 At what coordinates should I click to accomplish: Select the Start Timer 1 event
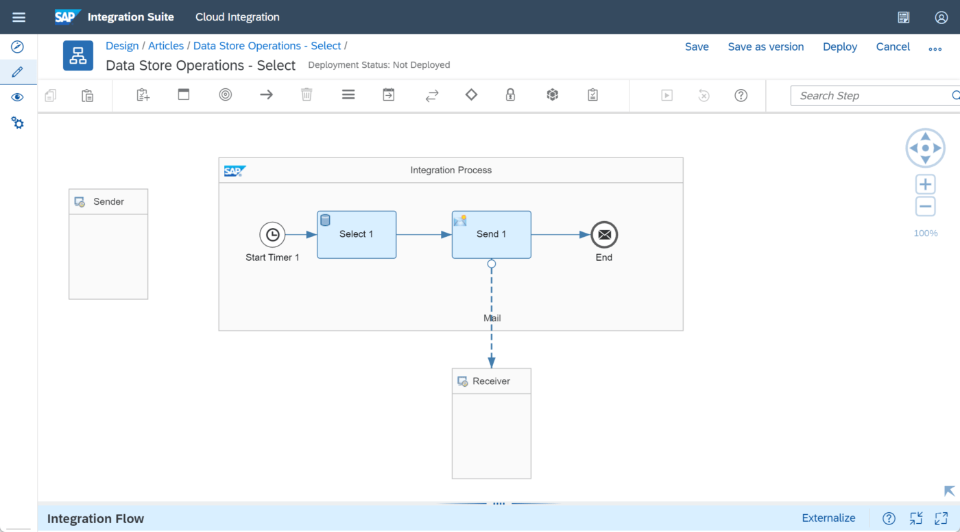click(x=272, y=235)
